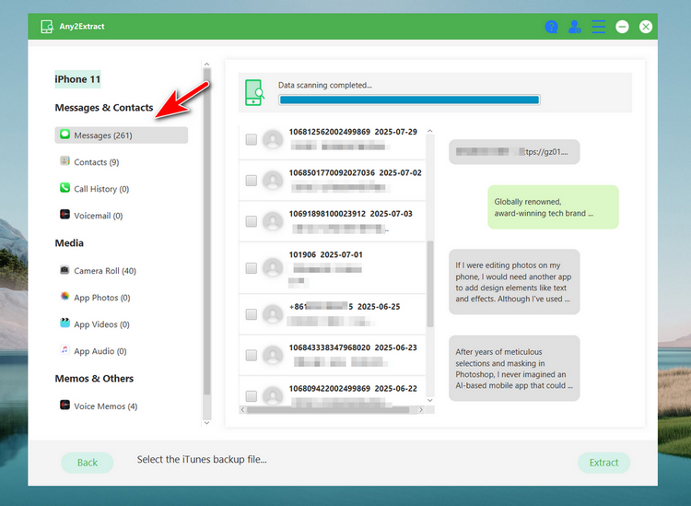The width and height of the screenshot is (691, 506).
Task: Check the box for conversation 106812562002499869
Action: tap(252, 140)
